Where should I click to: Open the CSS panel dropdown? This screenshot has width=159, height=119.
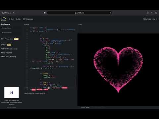[x=80, y=24]
